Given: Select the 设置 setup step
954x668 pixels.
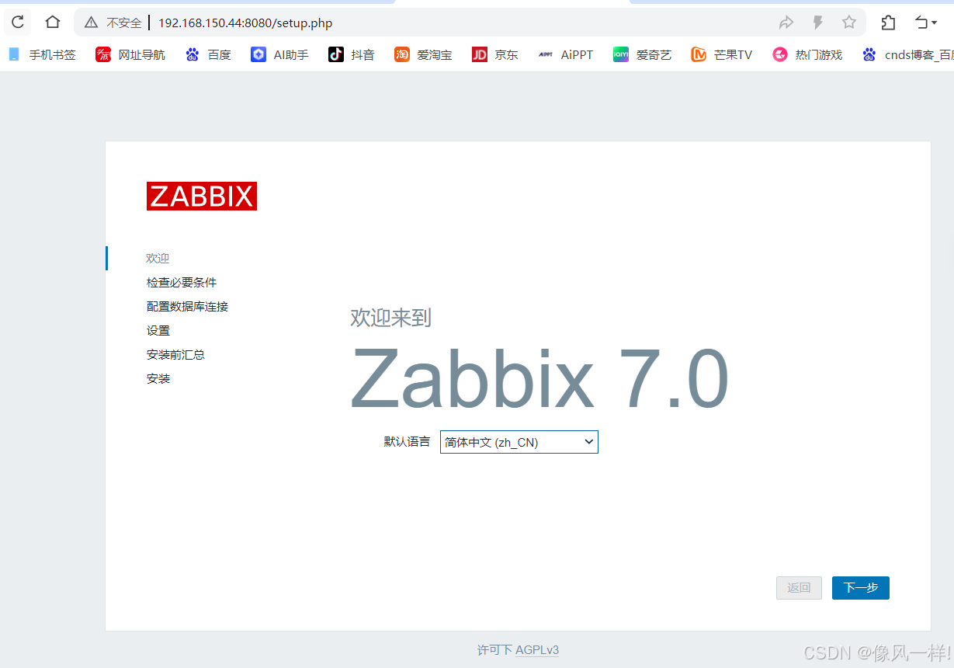Looking at the screenshot, I should pyautogui.click(x=158, y=331).
